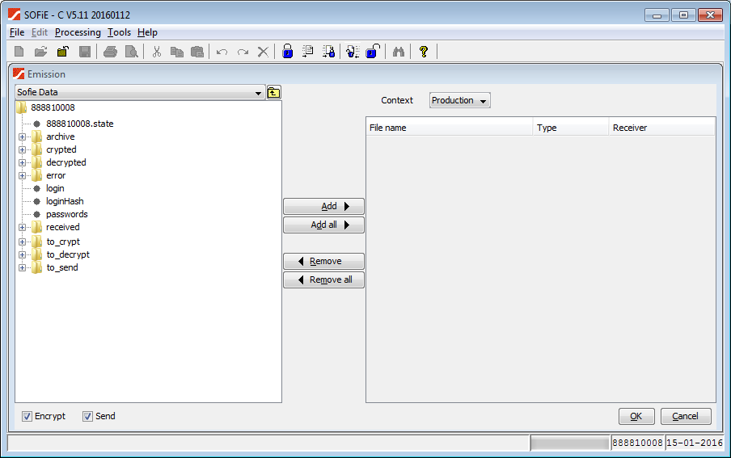
Task: Open the Tools menu
Action: [x=119, y=32]
